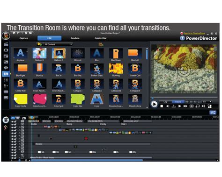Hide the track containing the Record clip

[13, 144]
